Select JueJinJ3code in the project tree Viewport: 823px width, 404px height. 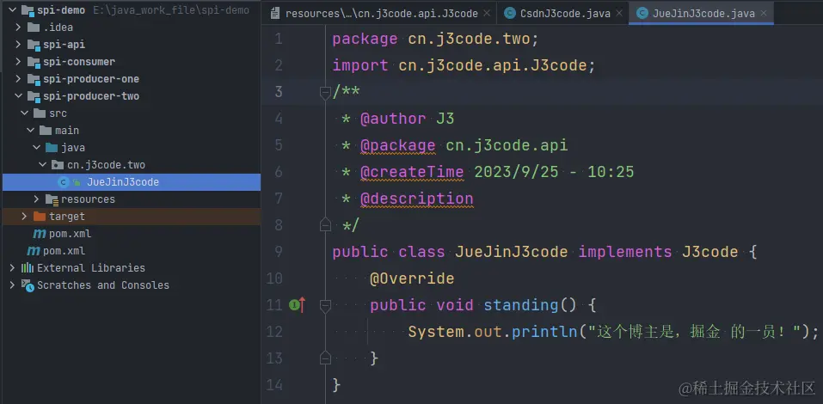click(132, 182)
